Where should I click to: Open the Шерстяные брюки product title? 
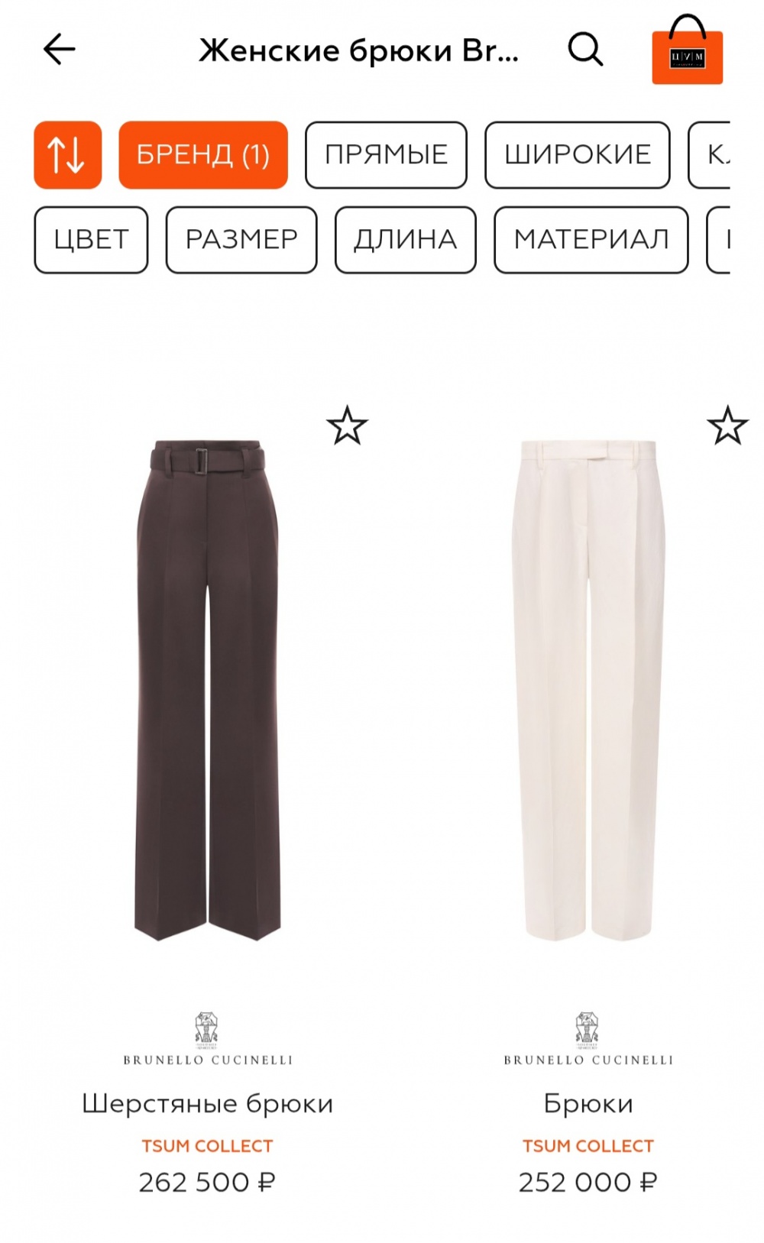208,1104
